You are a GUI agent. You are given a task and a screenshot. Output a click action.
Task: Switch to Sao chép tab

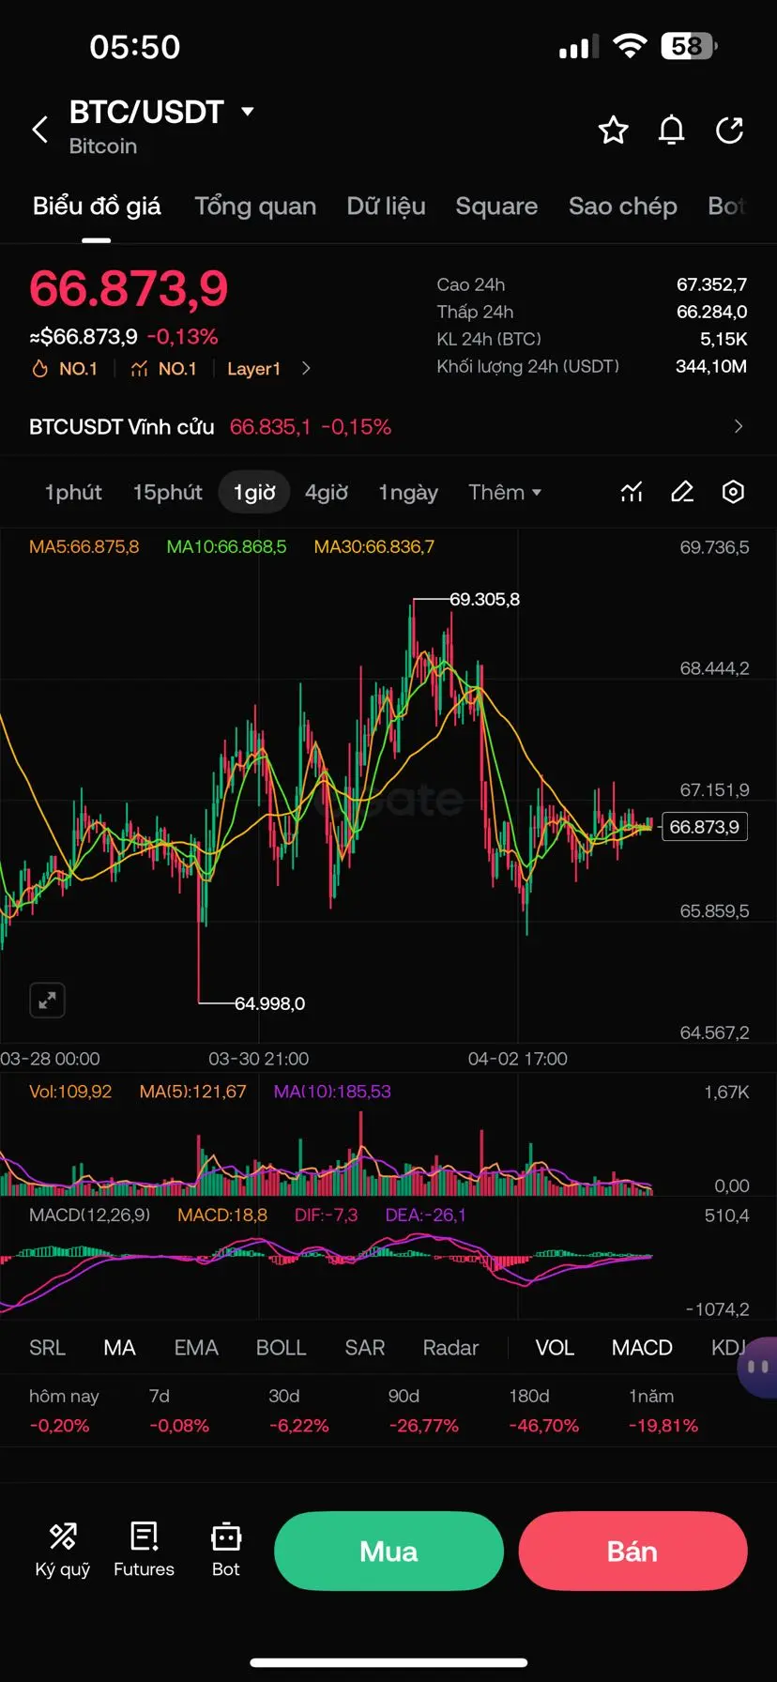(x=623, y=206)
